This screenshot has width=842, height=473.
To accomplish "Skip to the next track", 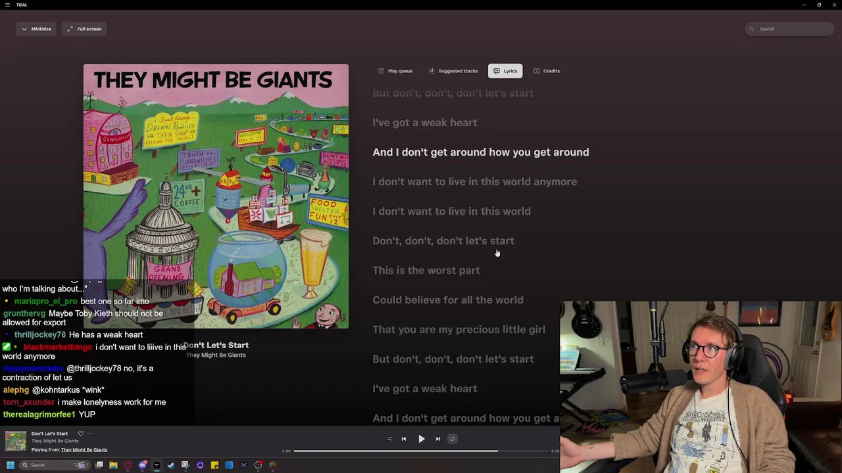I will [x=438, y=439].
